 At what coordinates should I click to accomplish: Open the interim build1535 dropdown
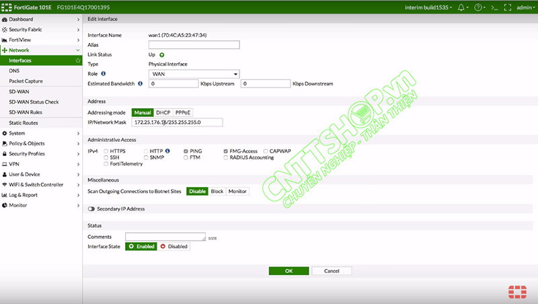point(428,7)
